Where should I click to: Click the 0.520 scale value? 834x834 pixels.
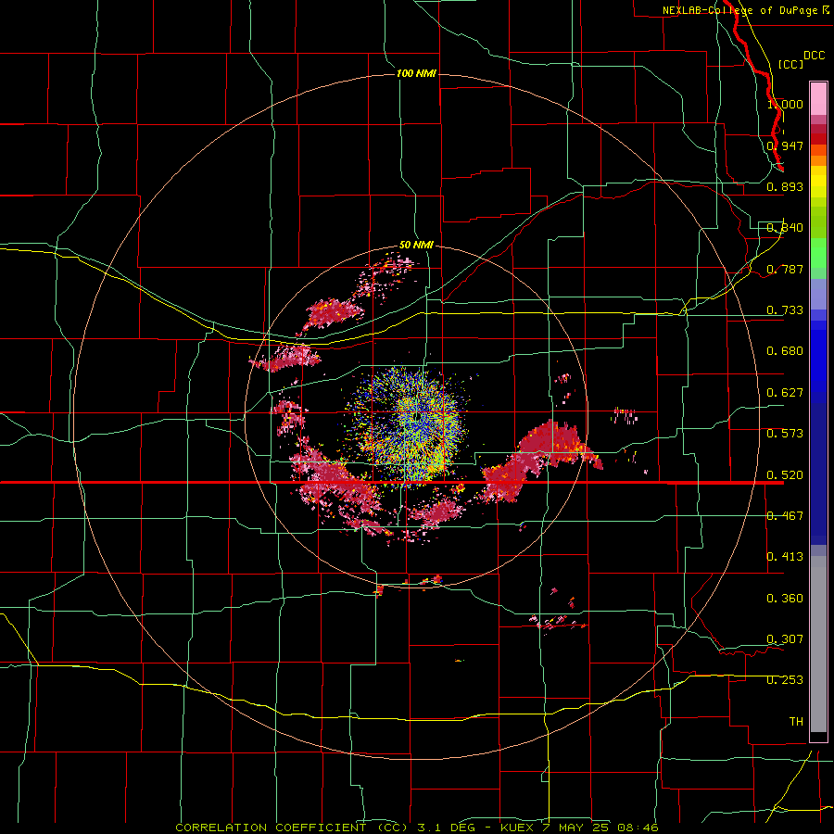tap(785, 474)
